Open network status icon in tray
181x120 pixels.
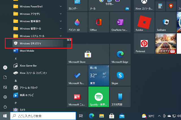[174, 116]
